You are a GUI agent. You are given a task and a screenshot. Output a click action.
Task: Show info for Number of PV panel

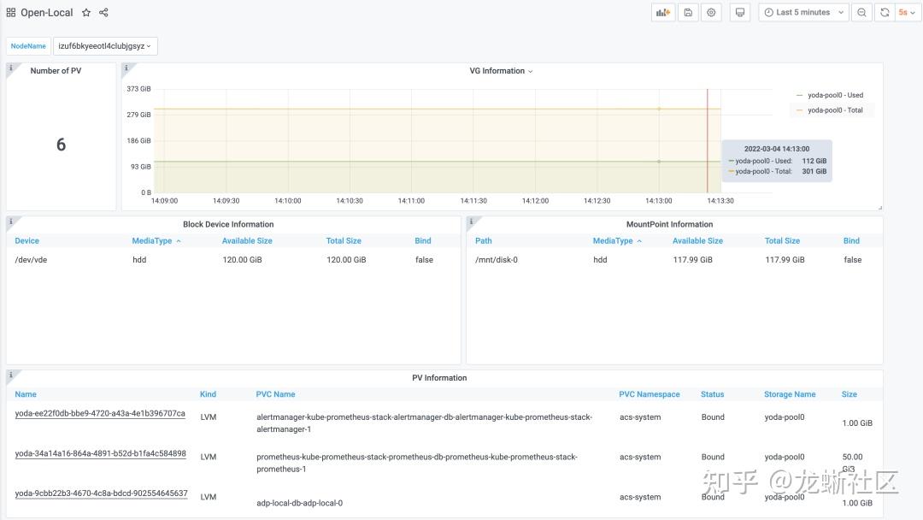point(10,68)
